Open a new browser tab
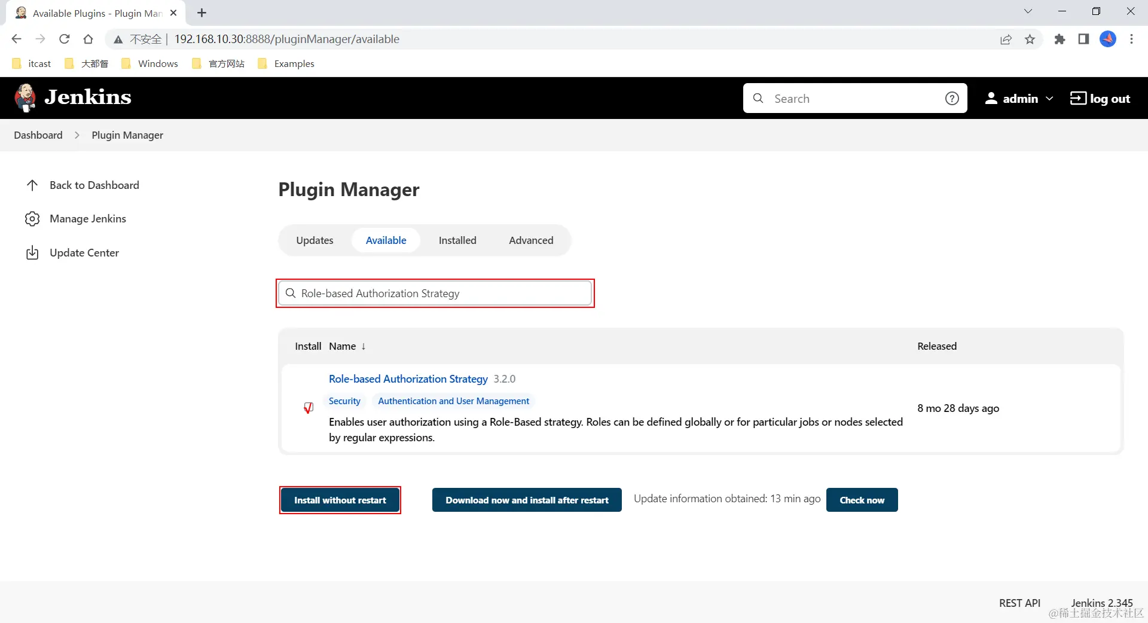 [x=201, y=13]
